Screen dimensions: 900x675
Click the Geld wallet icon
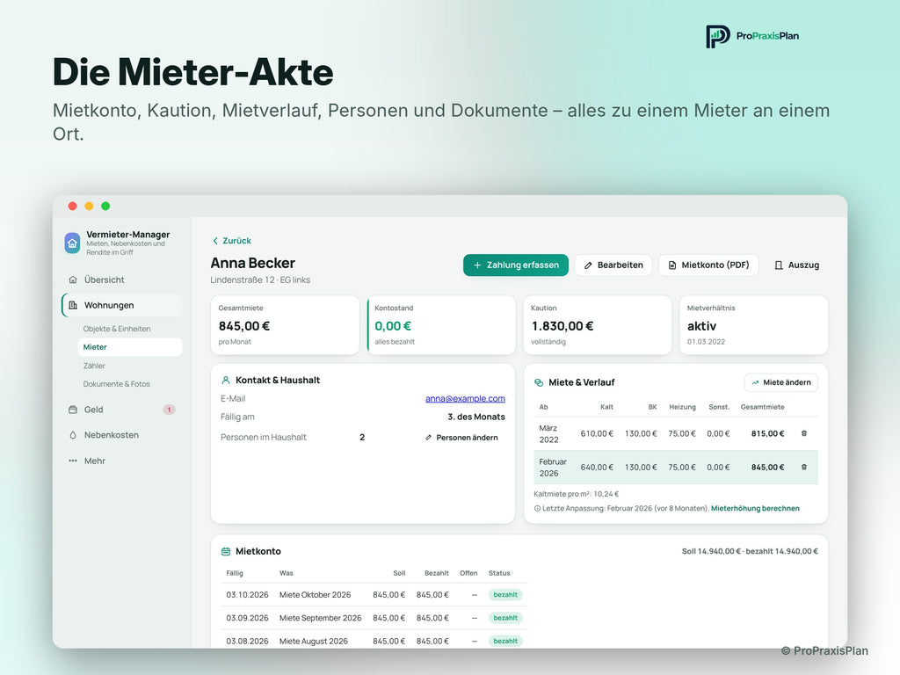coord(73,410)
